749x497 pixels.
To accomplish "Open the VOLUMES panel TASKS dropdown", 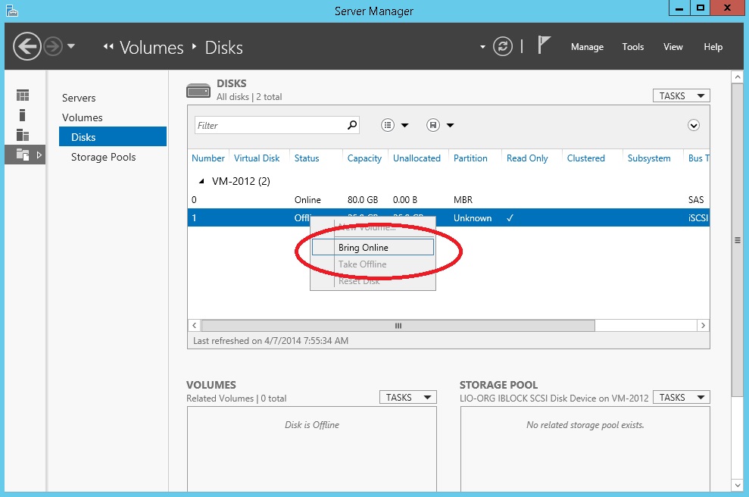I will 407,396.
